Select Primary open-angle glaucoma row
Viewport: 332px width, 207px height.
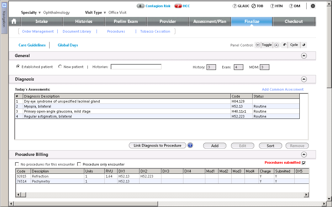point(157,111)
